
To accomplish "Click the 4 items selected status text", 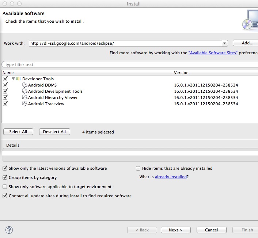I will click(x=98, y=132).
